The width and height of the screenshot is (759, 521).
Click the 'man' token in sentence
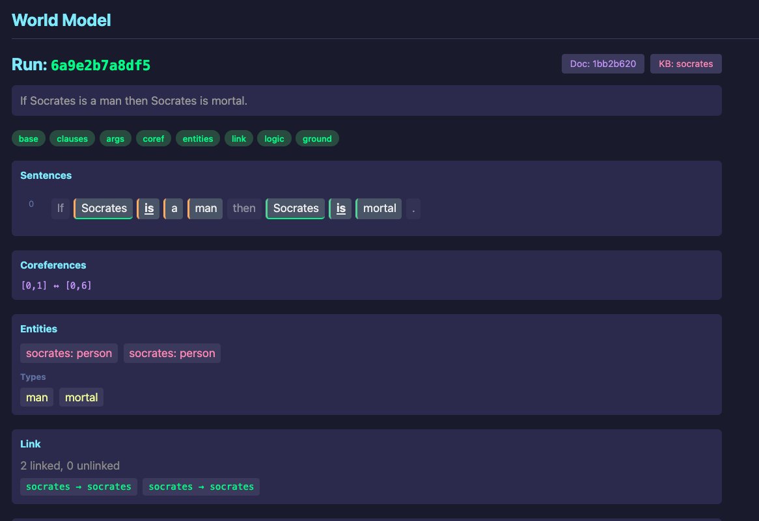coord(205,209)
